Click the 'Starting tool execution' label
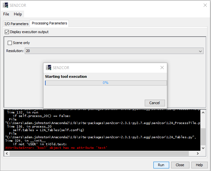This screenshot has width=211, height=171. click(x=66, y=76)
